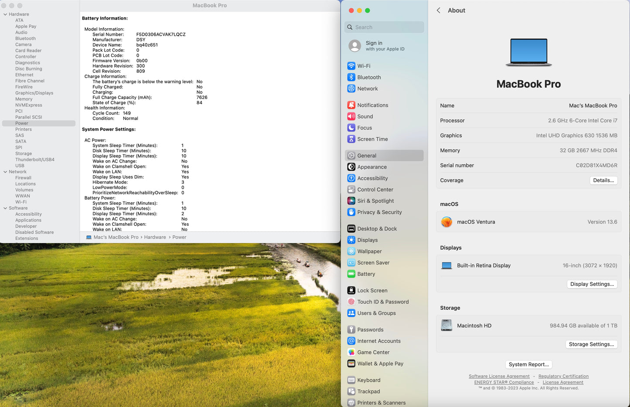This screenshot has height=407, width=630.
Task: Click the Game Center icon
Action: [351, 353]
